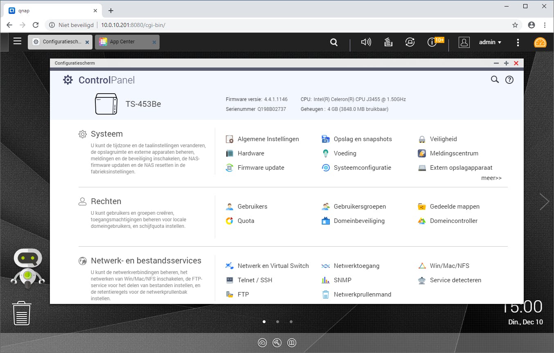Open a new browser tab
Screen dimensions: 554x353
110,11
